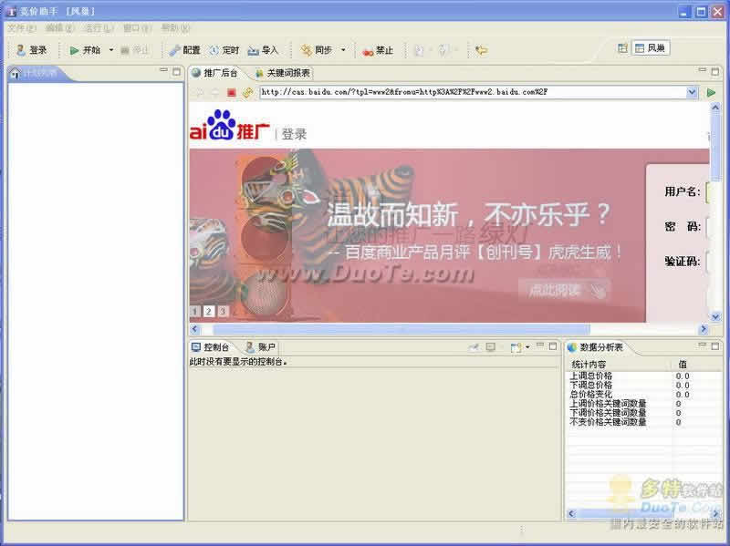Select the 风巢 perspective button
Viewport: 730px width, 546px height.
[x=651, y=48]
